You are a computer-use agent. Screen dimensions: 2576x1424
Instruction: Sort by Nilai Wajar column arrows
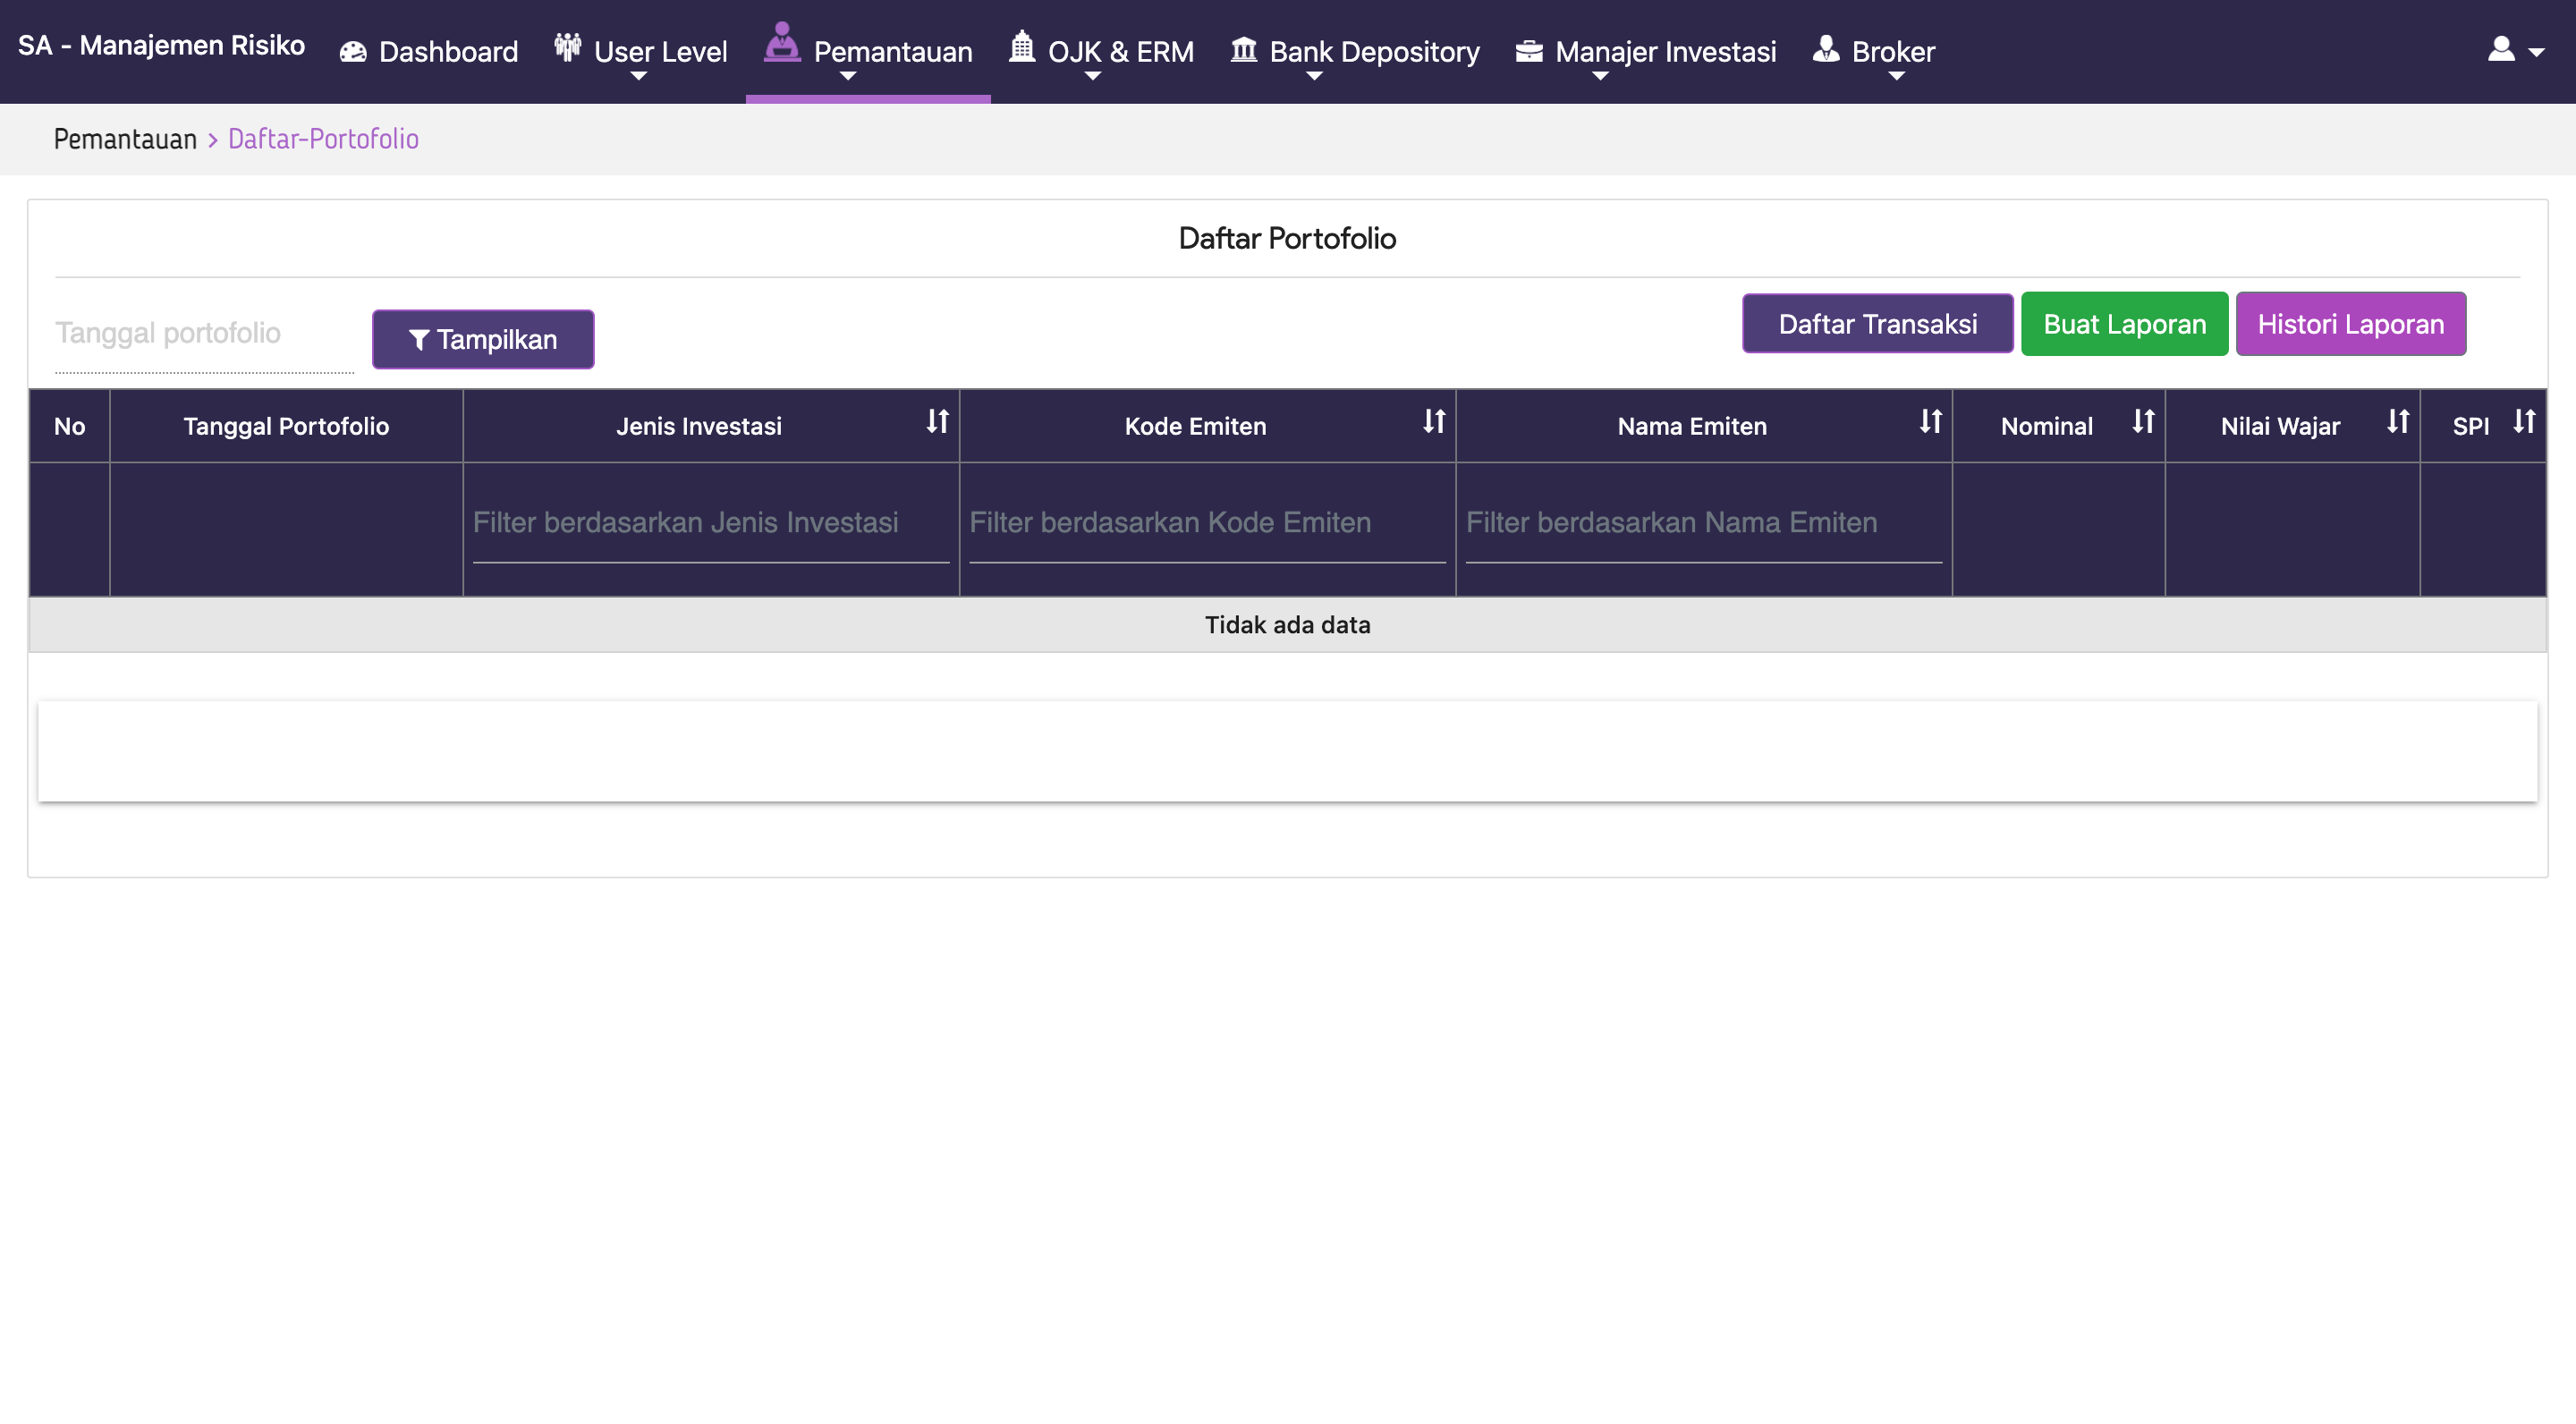2397,421
